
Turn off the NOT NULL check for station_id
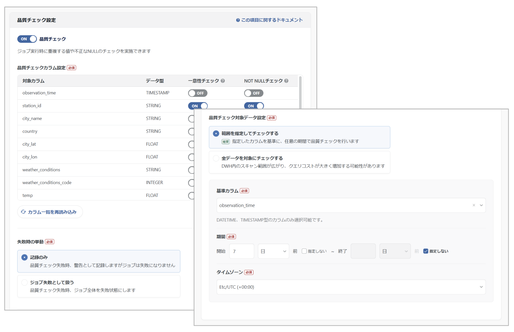[254, 106]
